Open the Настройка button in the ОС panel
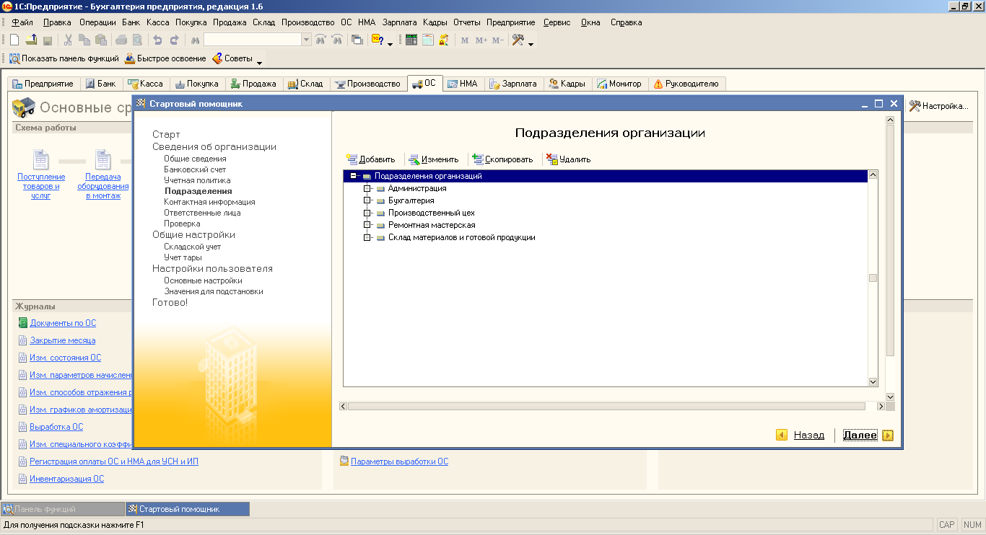Image resolution: width=986 pixels, height=535 pixels. pos(938,106)
